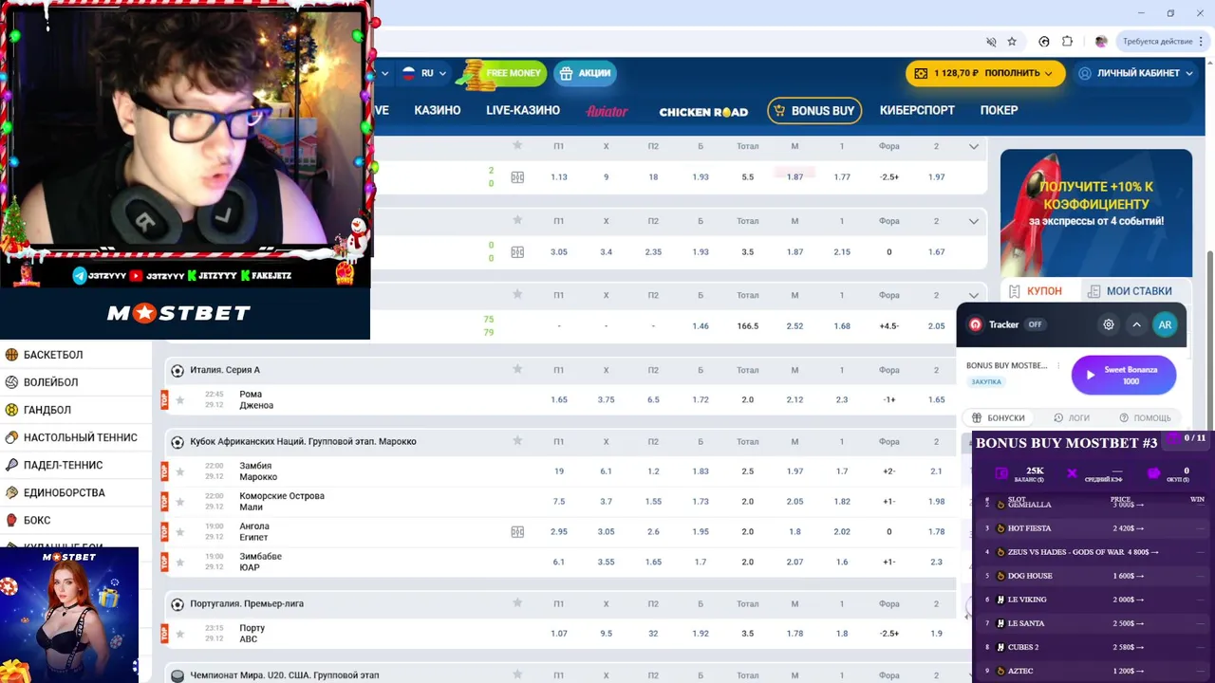Favorite the Коморские Острова – Мали match star
The width and height of the screenshot is (1215, 683).
pyautogui.click(x=179, y=502)
